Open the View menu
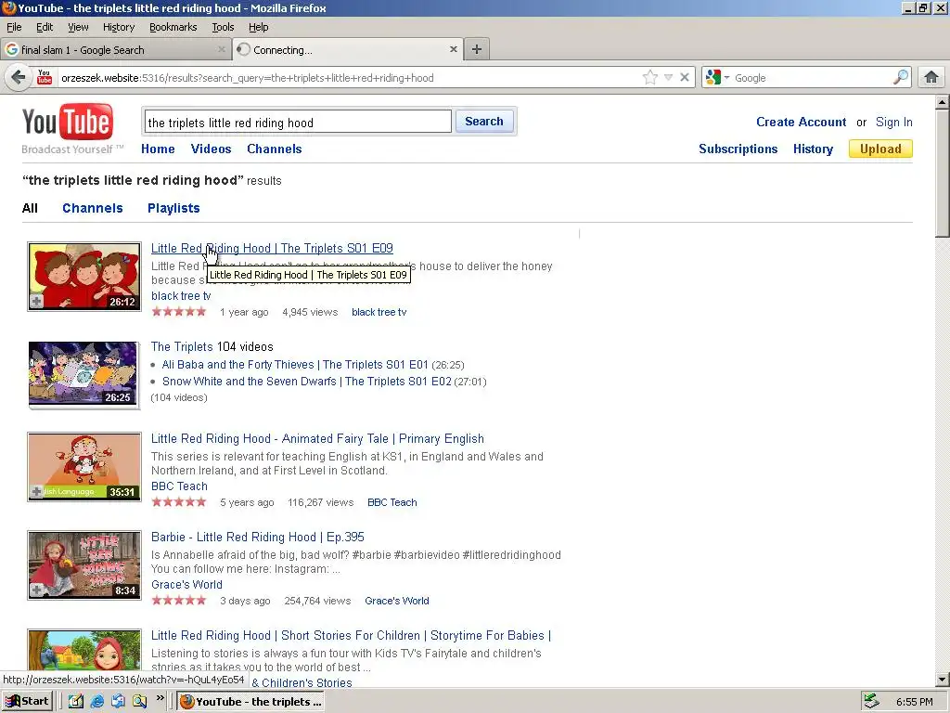Viewport: 950px width, 713px height. point(78,27)
